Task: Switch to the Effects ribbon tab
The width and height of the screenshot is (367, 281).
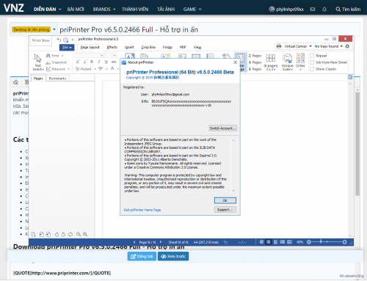Action: 112,47
